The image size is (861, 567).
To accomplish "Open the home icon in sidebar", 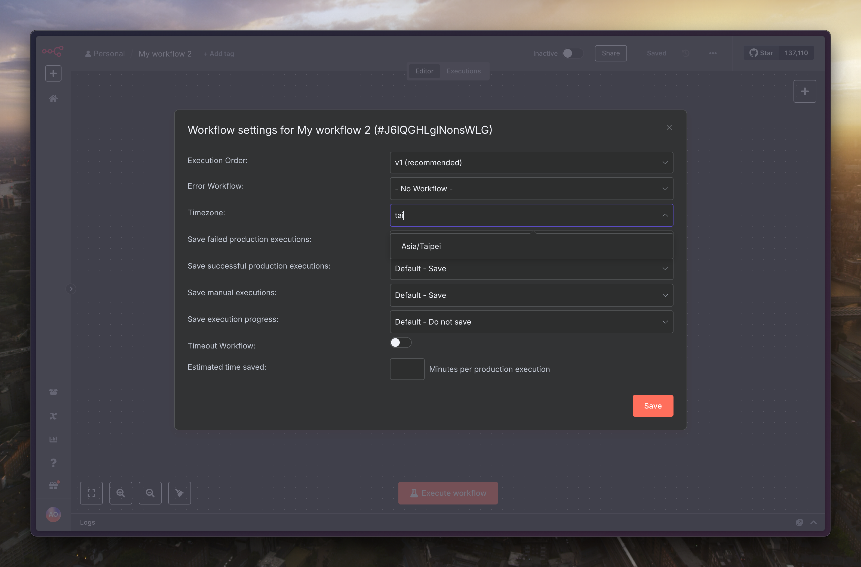I will tap(53, 98).
